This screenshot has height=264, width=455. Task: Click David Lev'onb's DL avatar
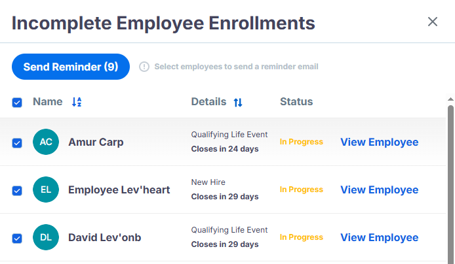click(46, 237)
